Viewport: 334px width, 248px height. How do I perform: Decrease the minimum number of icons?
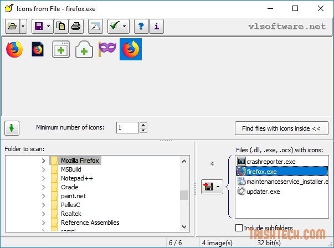pos(143,130)
